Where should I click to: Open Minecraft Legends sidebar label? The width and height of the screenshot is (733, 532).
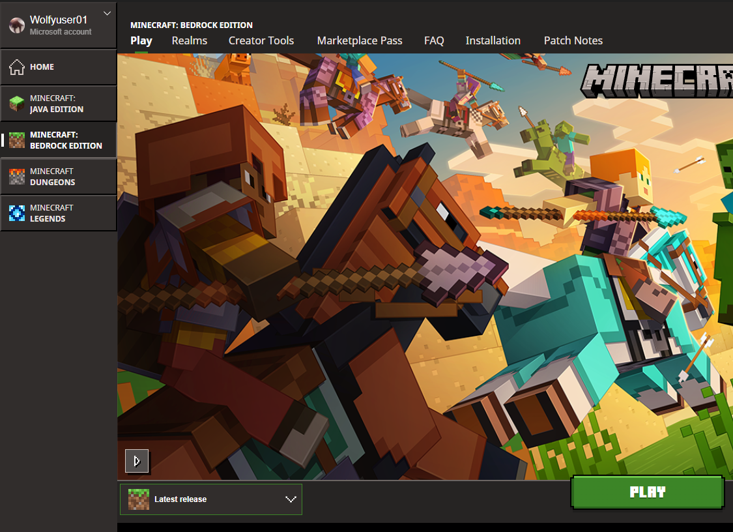click(51, 213)
